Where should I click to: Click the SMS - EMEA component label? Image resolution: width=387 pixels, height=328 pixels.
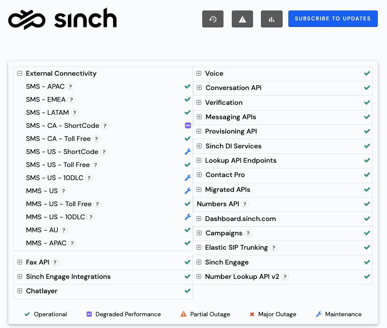coord(46,100)
